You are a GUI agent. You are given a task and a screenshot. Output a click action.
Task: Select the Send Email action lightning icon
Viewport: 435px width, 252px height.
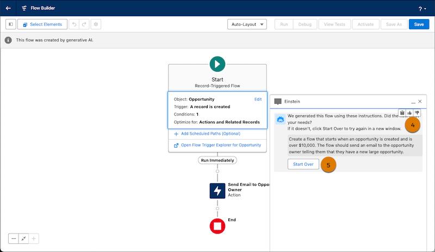tap(217, 191)
